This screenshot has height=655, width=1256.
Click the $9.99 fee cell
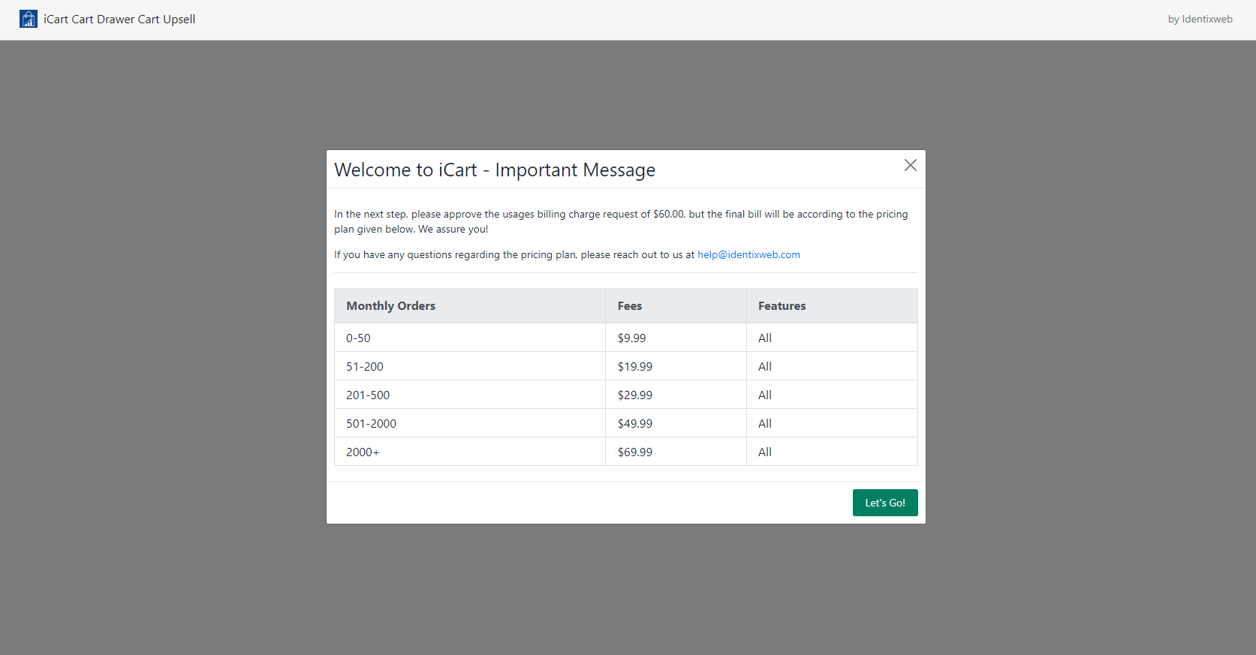click(676, 338)
